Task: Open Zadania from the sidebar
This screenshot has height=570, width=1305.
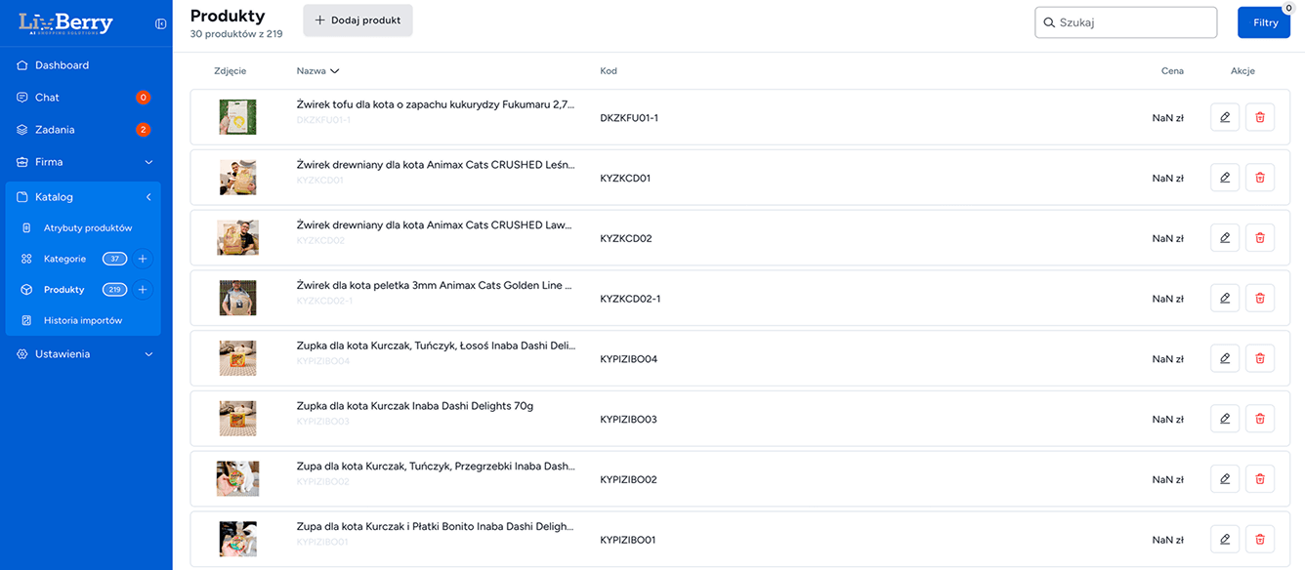Action: [x=54, y=129]
